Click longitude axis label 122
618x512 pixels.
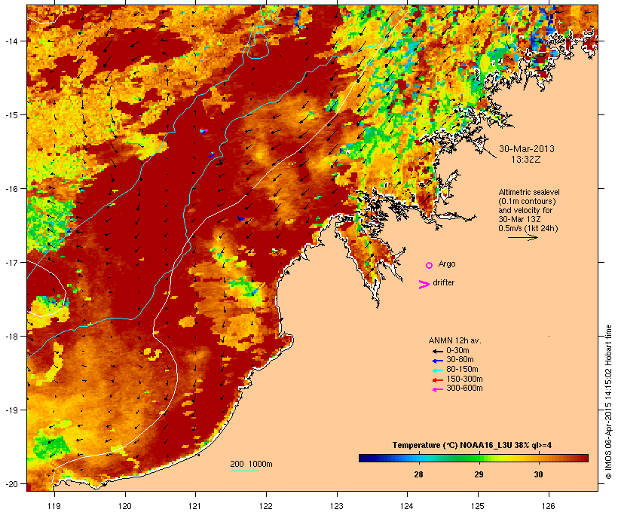(266, 506)
